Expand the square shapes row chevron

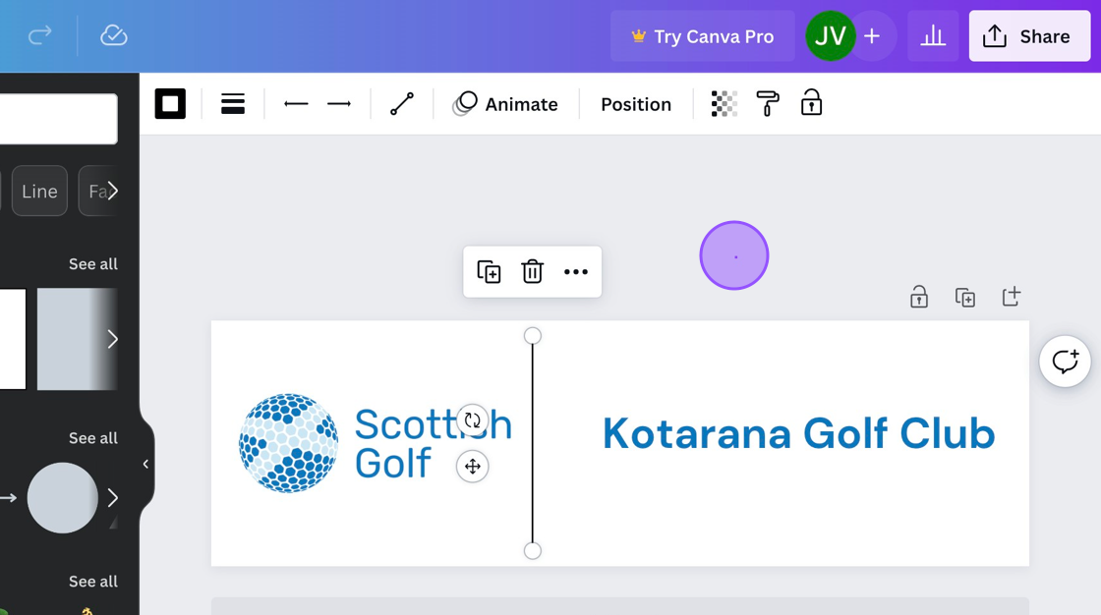(112, 339)
